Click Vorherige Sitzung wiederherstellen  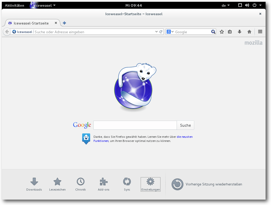point(207,184)
